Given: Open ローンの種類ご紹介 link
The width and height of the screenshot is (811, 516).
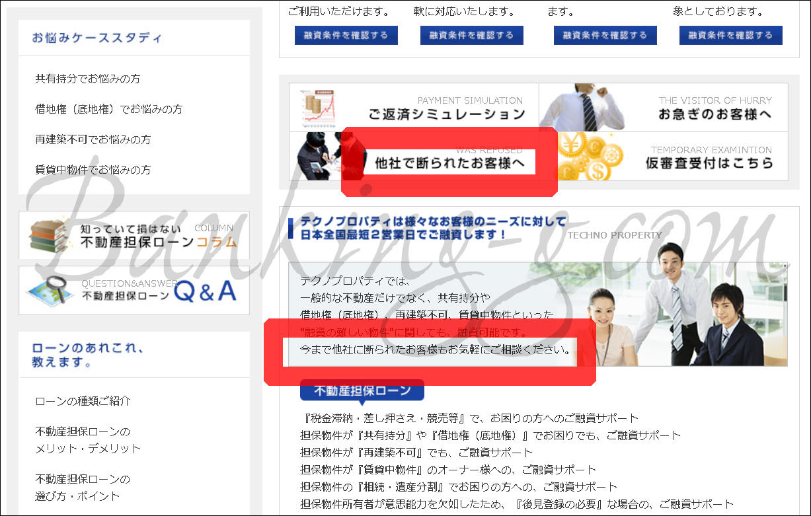Looking at the screenshot, I should coord(83,401).
